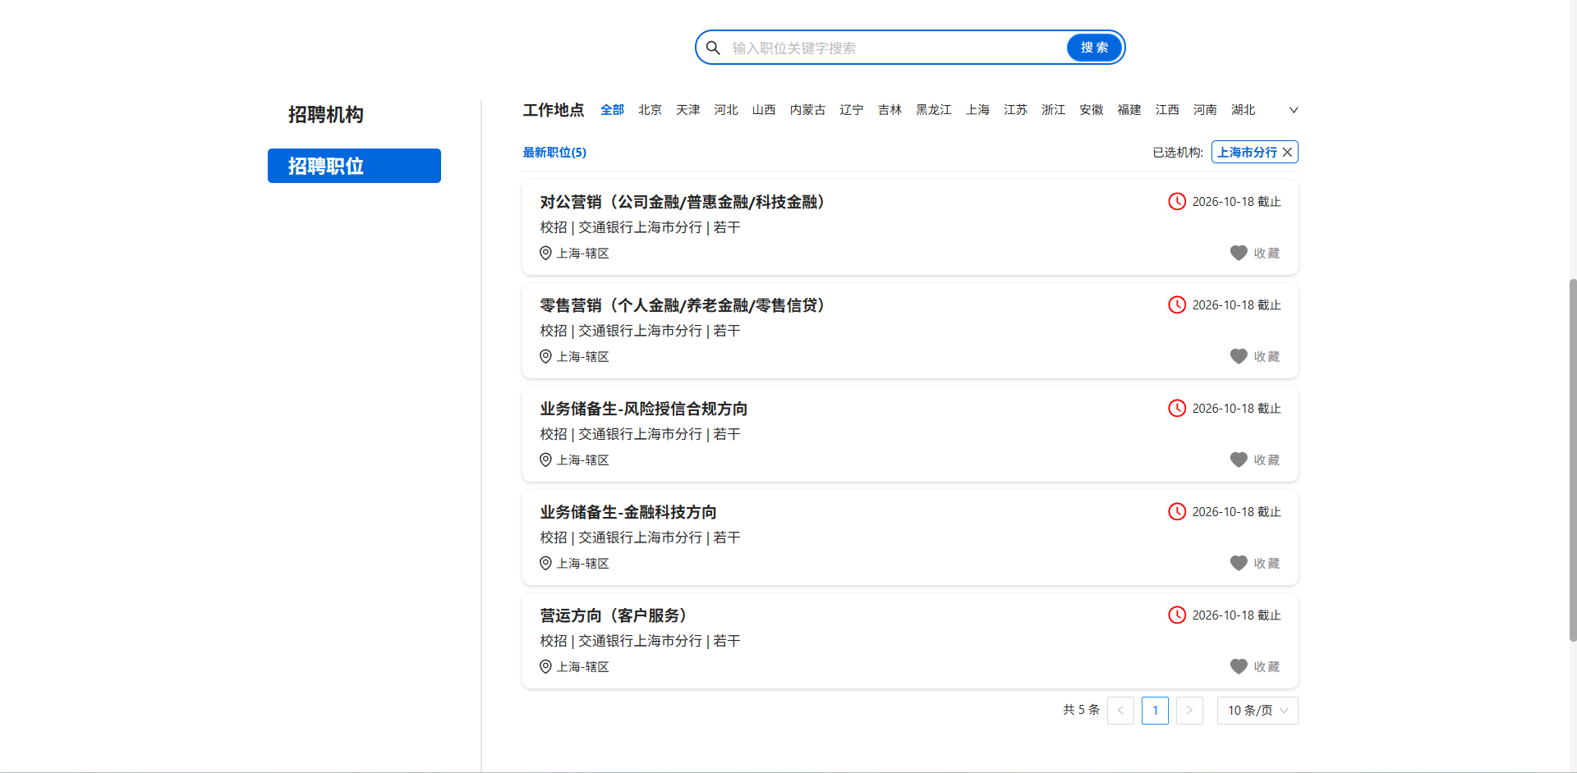Filter locations by 黑龙江
Image resolution: width=1577 pixels, height=773 pixels.
click(934, 110)
